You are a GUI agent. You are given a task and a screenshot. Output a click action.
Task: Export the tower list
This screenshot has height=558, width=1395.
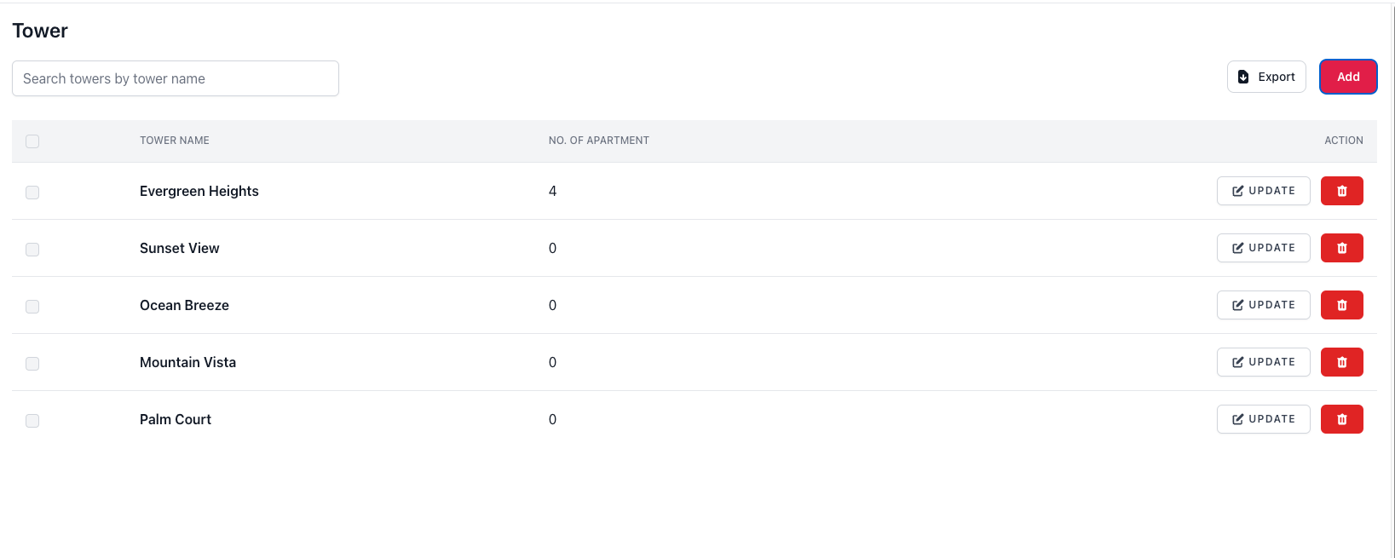[x=1266, y=77]
